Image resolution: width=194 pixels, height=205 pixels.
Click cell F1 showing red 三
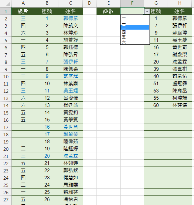[x=132, y=11]
